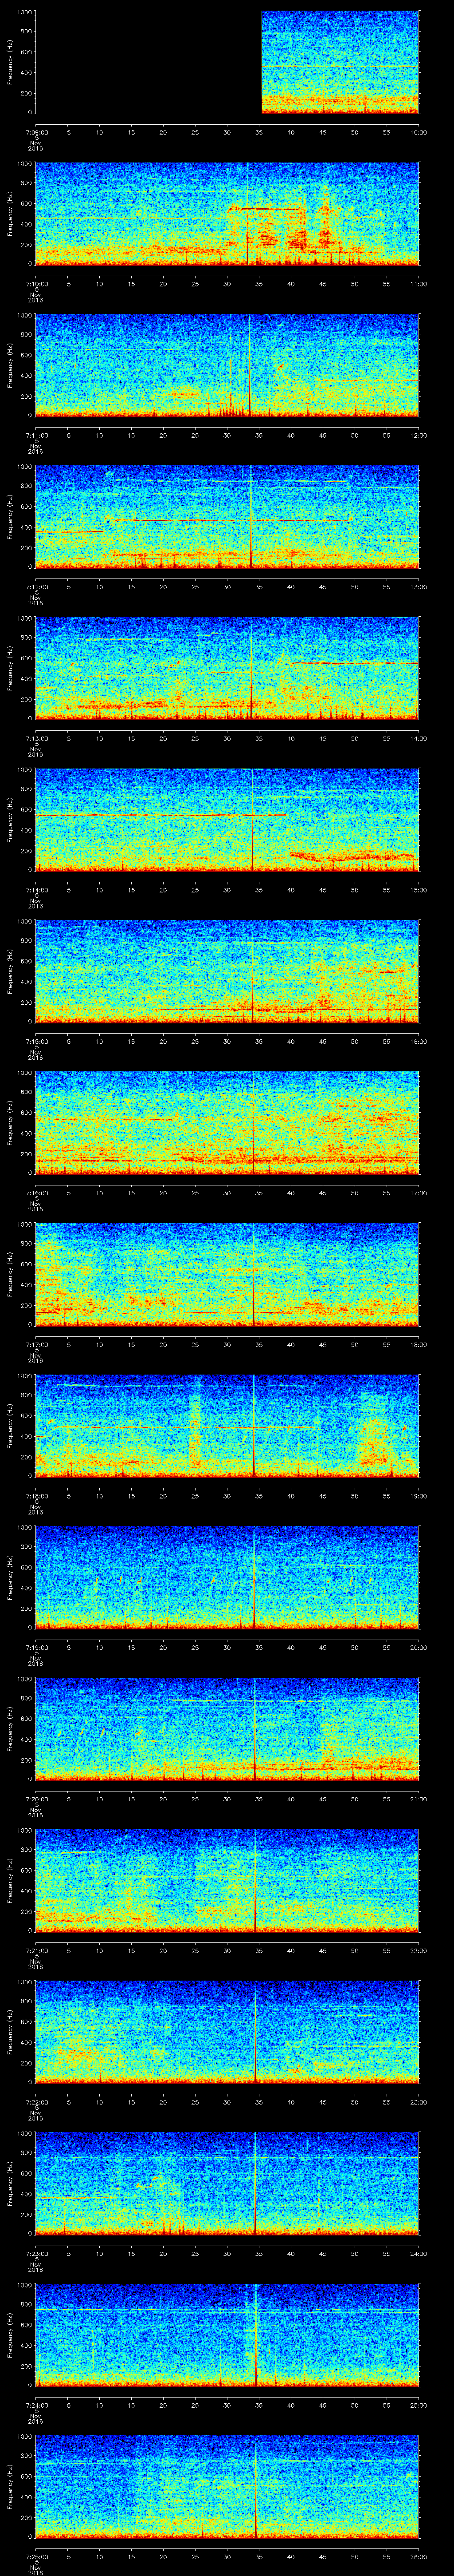Image resolution: width=454 pixels, height=2576 pixels.
Task: Select the '7:17:00' start time label
Action: [x=36, y=1344]
